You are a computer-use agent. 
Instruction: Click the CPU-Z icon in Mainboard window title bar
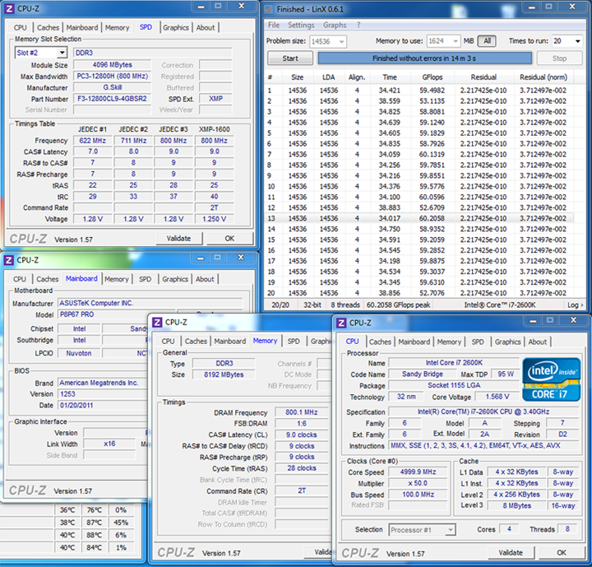click(x=9, y=260)
